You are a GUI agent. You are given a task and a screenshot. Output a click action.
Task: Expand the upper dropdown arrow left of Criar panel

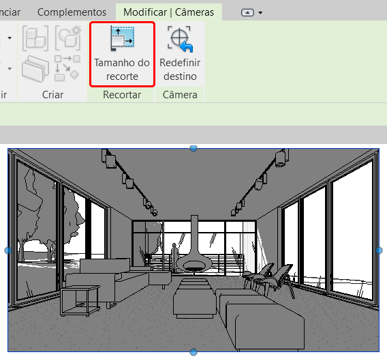tap(10, 38)
